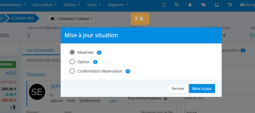Open the chat messages icon
This screenshot has height=113, width=255.
pos(203,5)
